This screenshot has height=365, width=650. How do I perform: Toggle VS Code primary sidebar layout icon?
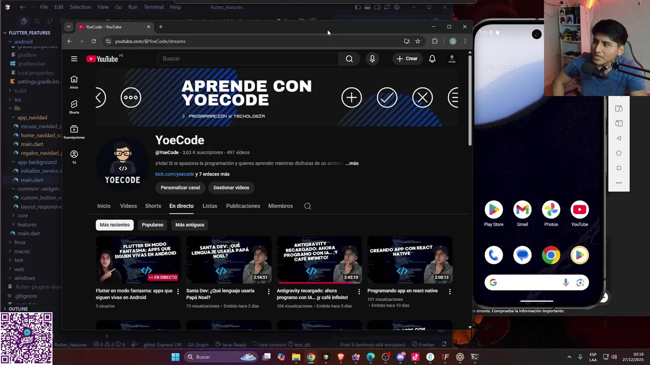click(357, 7)
